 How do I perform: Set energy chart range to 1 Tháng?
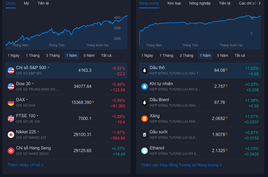click(x=166, y=55)
